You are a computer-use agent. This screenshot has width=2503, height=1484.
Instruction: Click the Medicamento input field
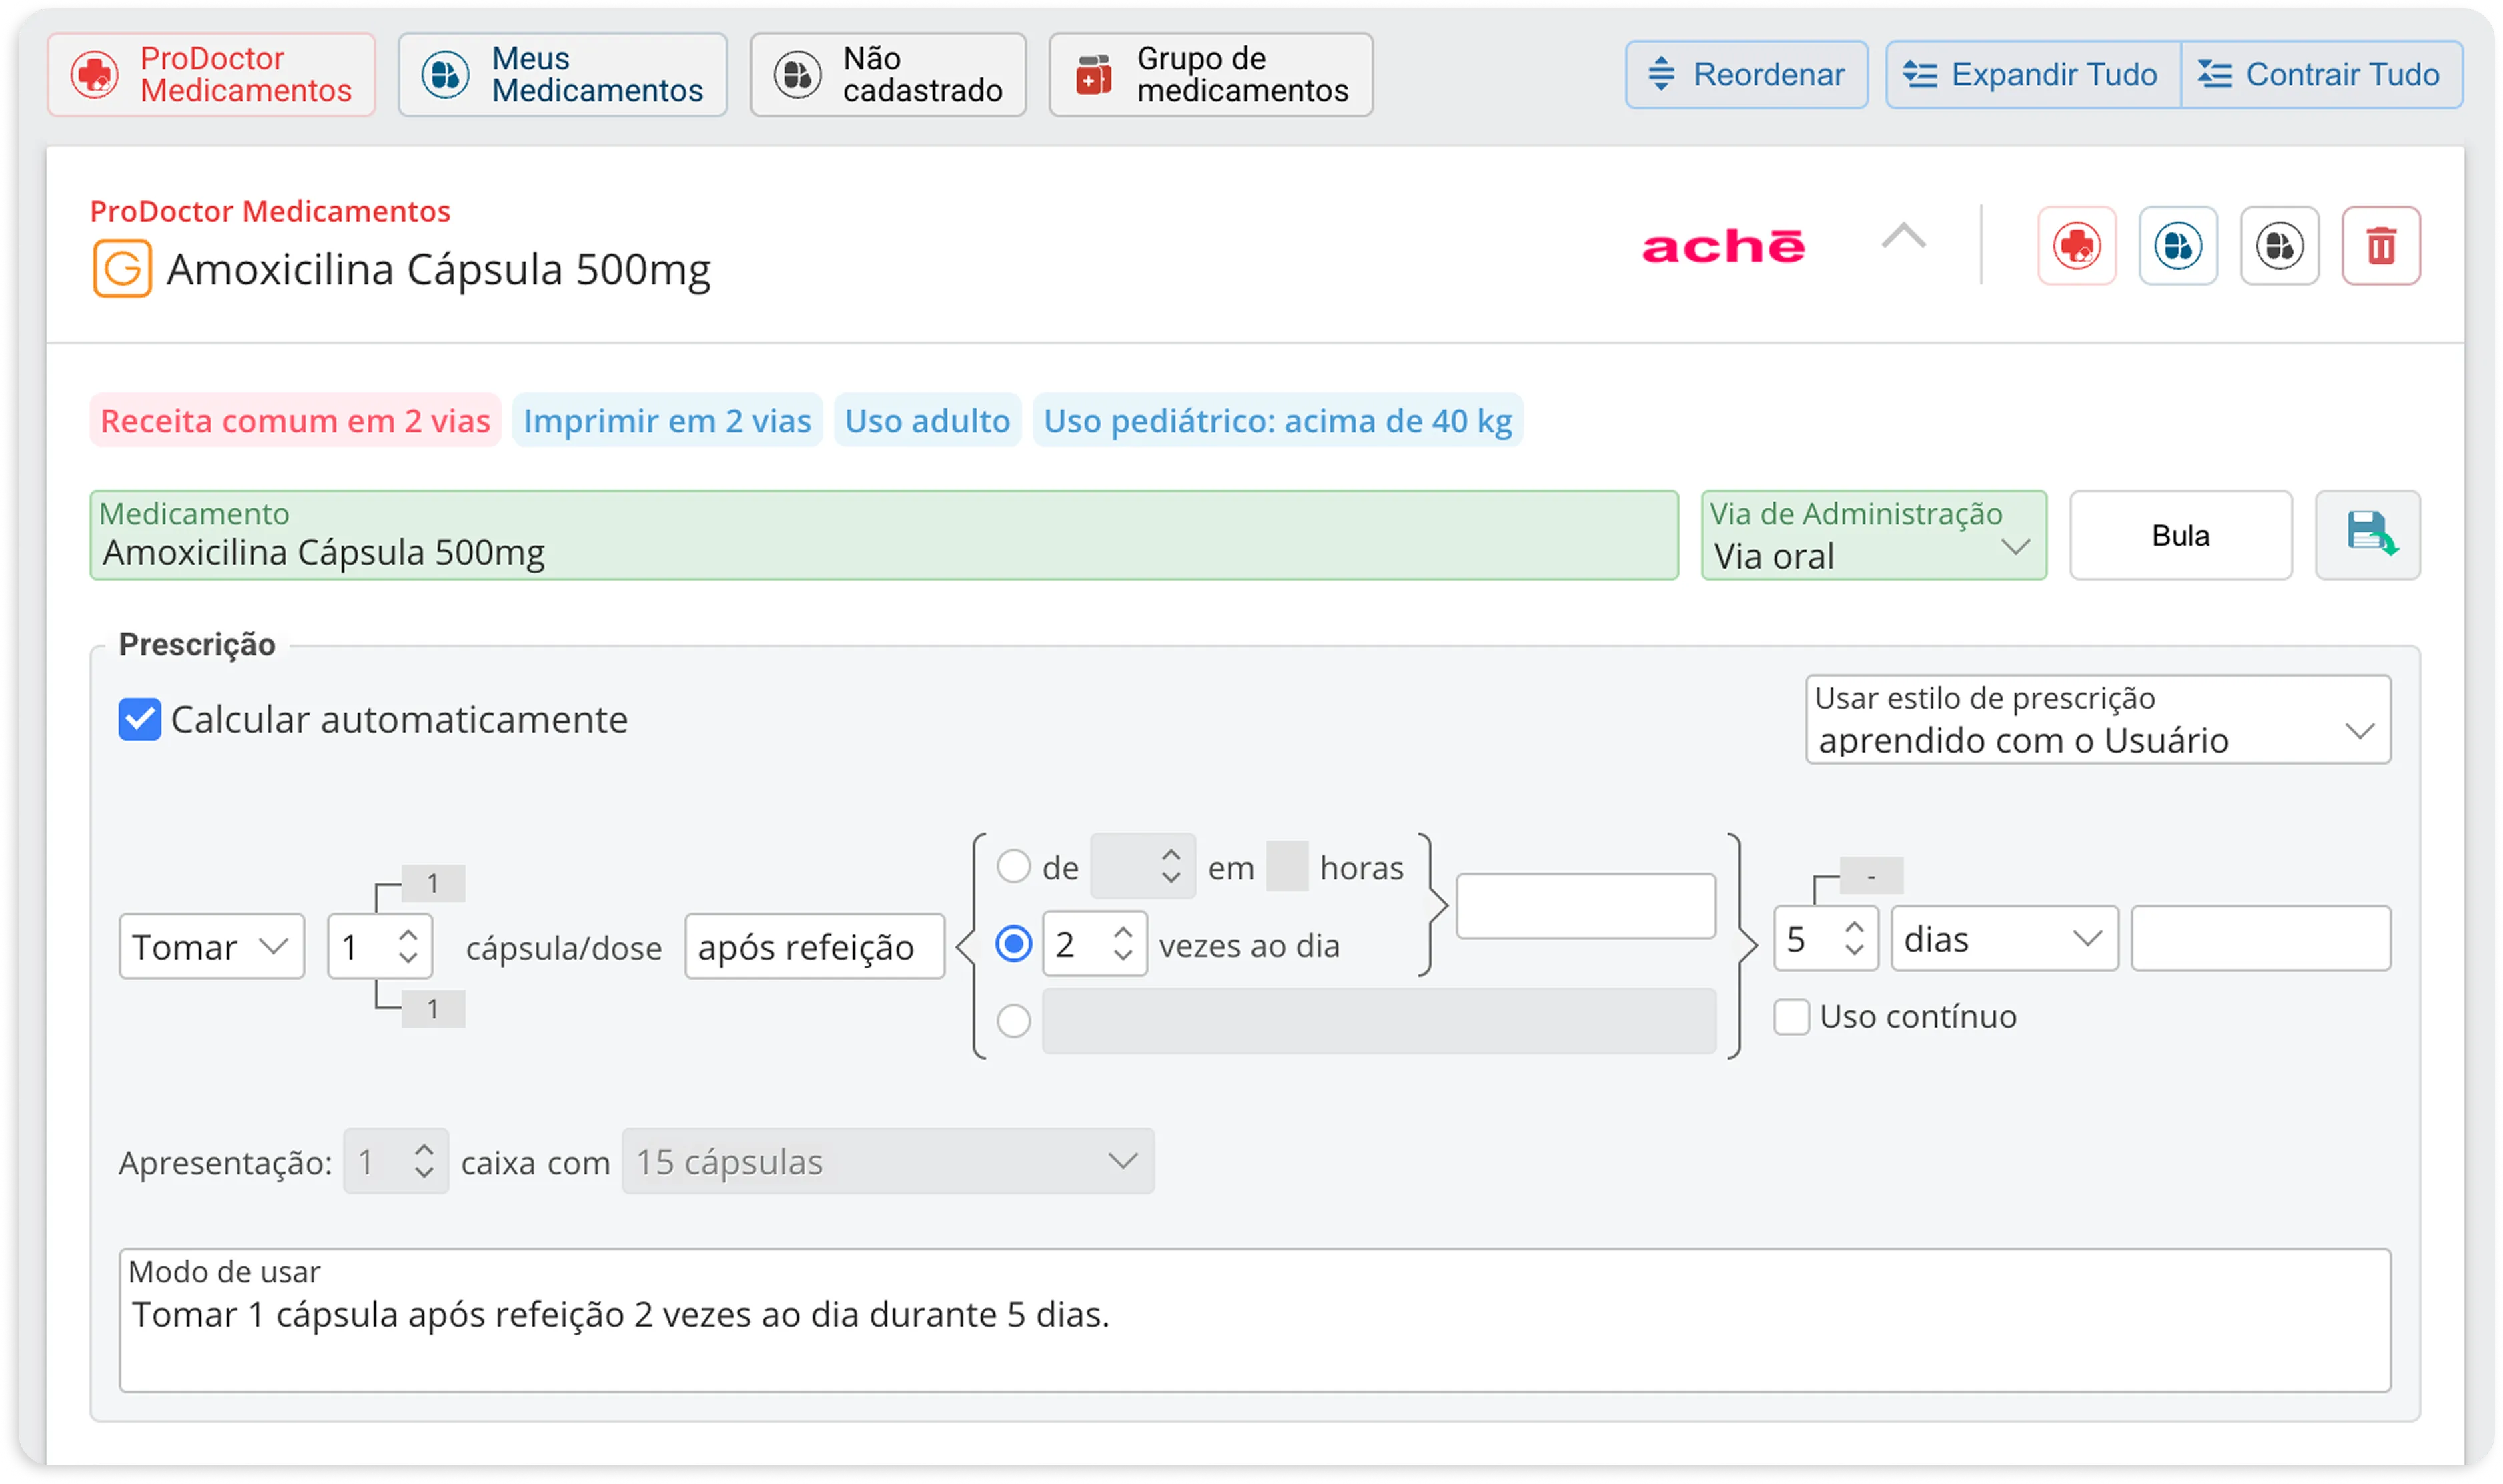884,535
